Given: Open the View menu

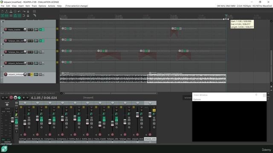Looking at the screenshot, I should pyautogui.click(x=14, y=6).
